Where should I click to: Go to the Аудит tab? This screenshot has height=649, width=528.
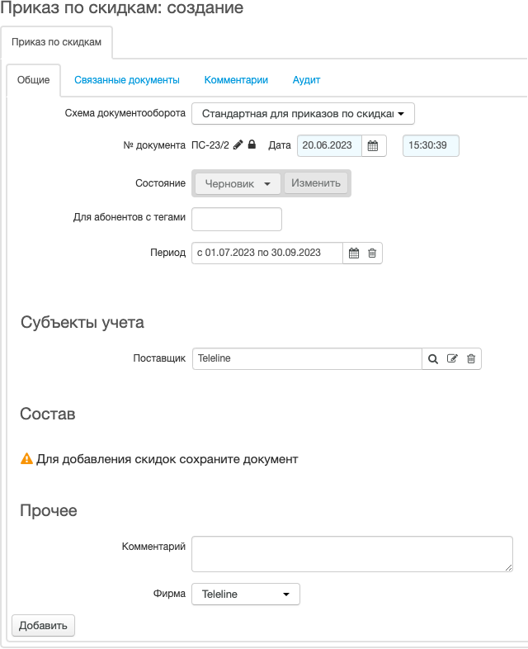click(x=306, y=80)
